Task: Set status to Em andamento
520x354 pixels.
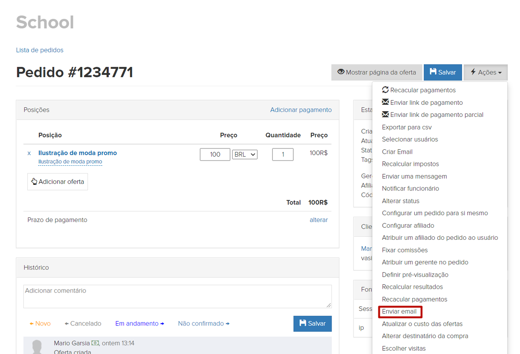Action: coord(140,324)
